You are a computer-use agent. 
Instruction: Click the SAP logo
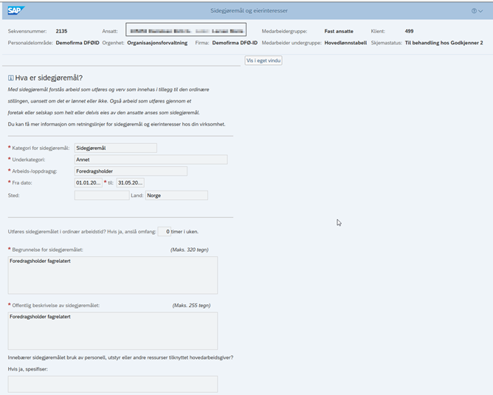coord(15,10)
